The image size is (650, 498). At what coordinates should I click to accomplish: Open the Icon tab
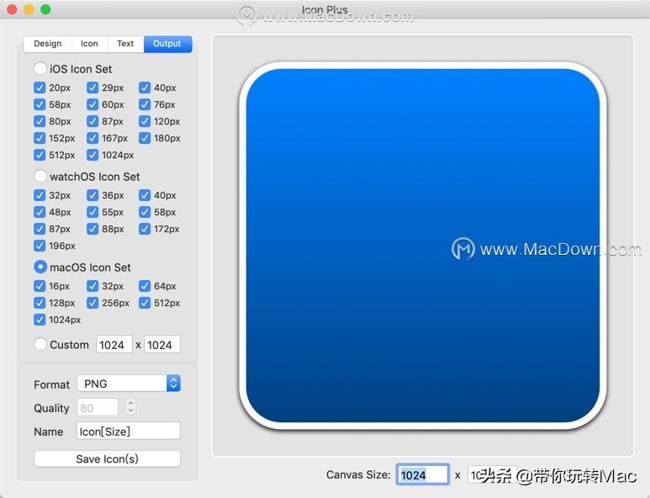[89, 44]
